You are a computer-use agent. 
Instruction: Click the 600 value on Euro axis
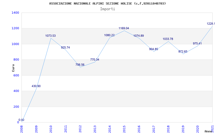pos(16,75)
